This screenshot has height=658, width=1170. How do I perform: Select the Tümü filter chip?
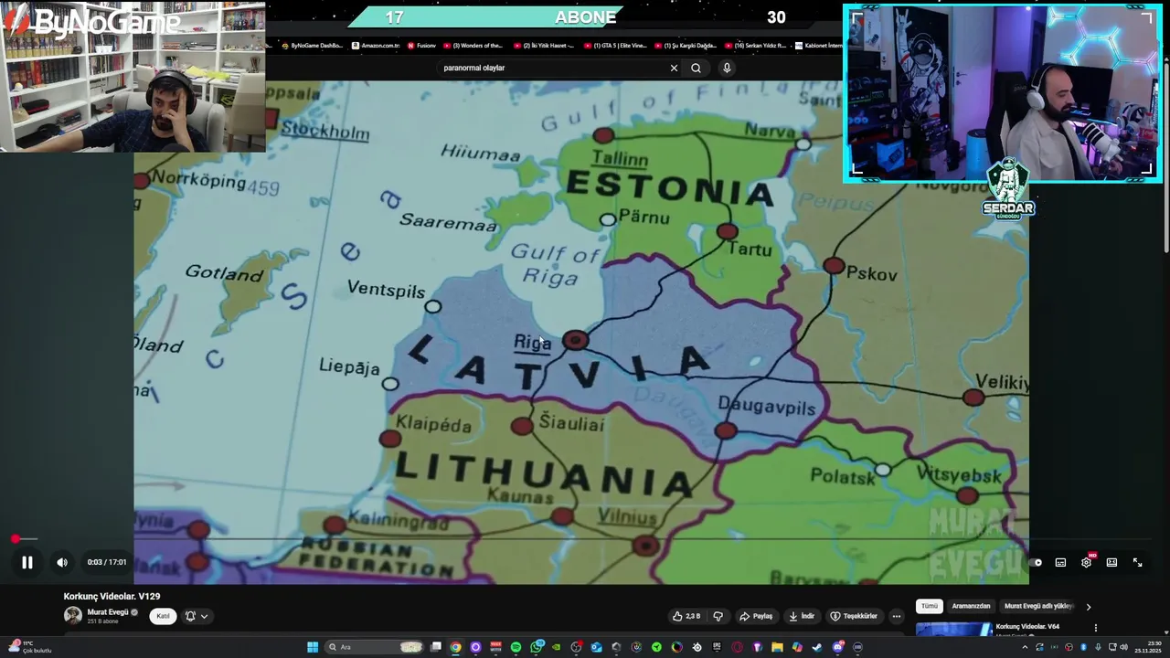click(930, 606)
